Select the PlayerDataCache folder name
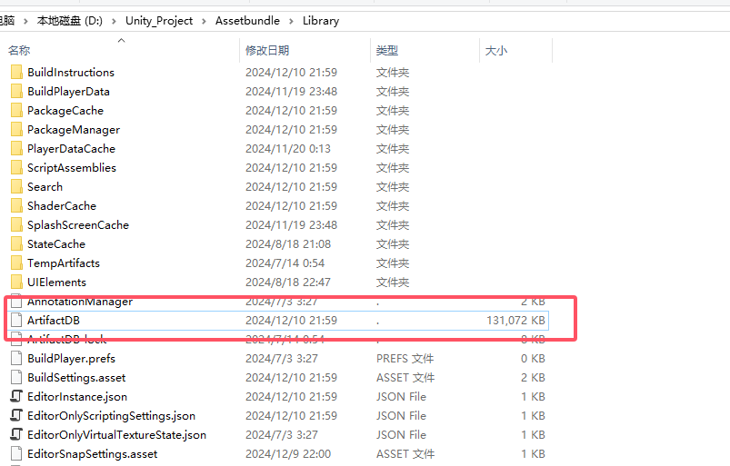This screenshot has height=466, width=730. [71, 148]
